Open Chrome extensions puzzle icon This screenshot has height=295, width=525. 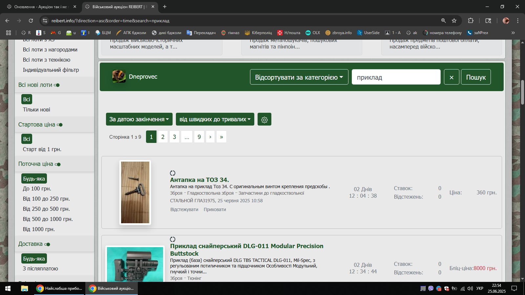[471, 21]
